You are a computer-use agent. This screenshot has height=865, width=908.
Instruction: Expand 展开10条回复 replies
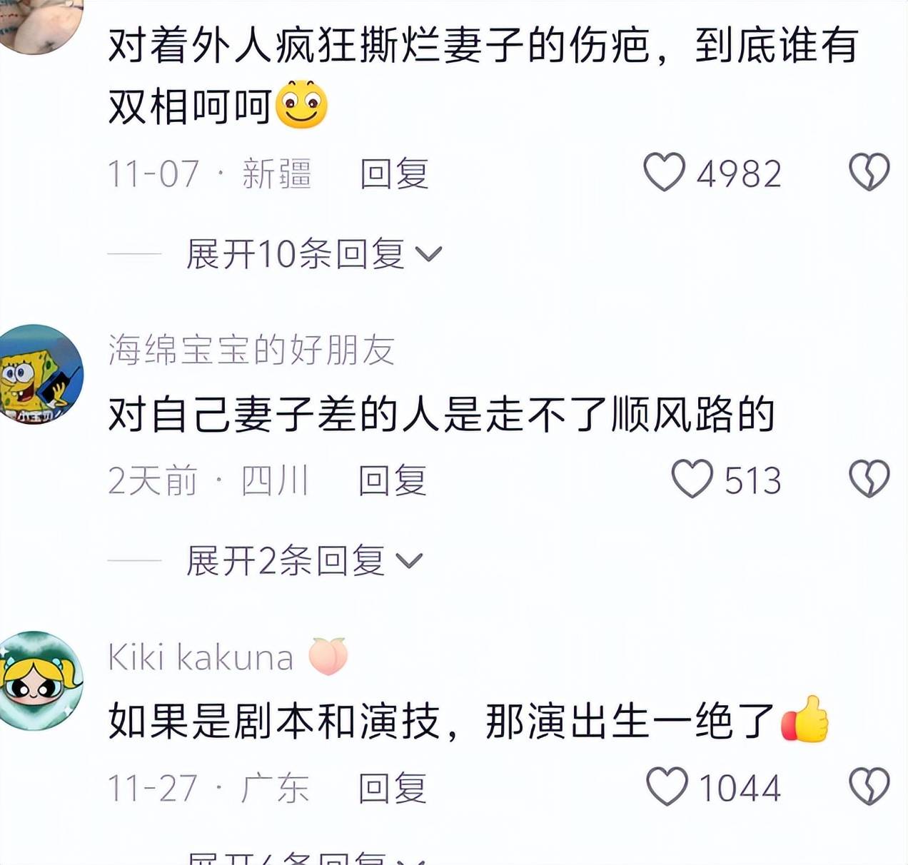[314, 254]
